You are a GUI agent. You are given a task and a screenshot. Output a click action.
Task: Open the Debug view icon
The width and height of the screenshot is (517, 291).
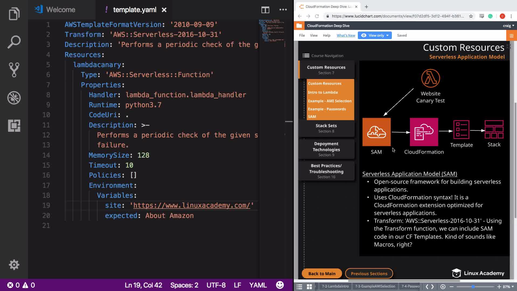tap(14, 98)
